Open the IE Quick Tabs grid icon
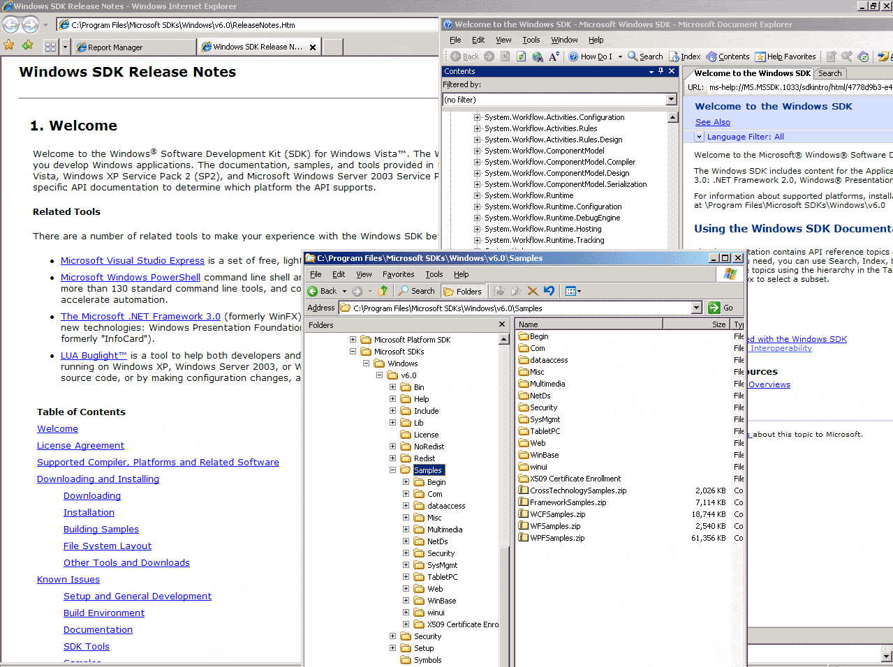 (x=50, y=47)
